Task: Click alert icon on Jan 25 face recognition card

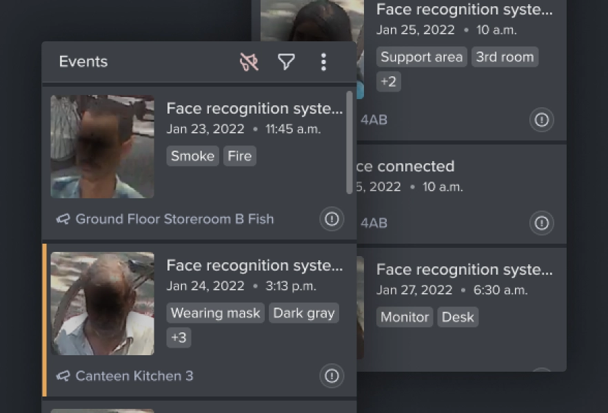Action: 541,120
